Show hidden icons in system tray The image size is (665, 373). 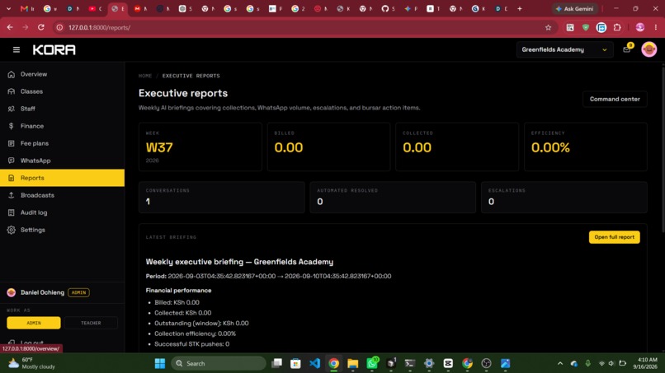coord(560,363)
